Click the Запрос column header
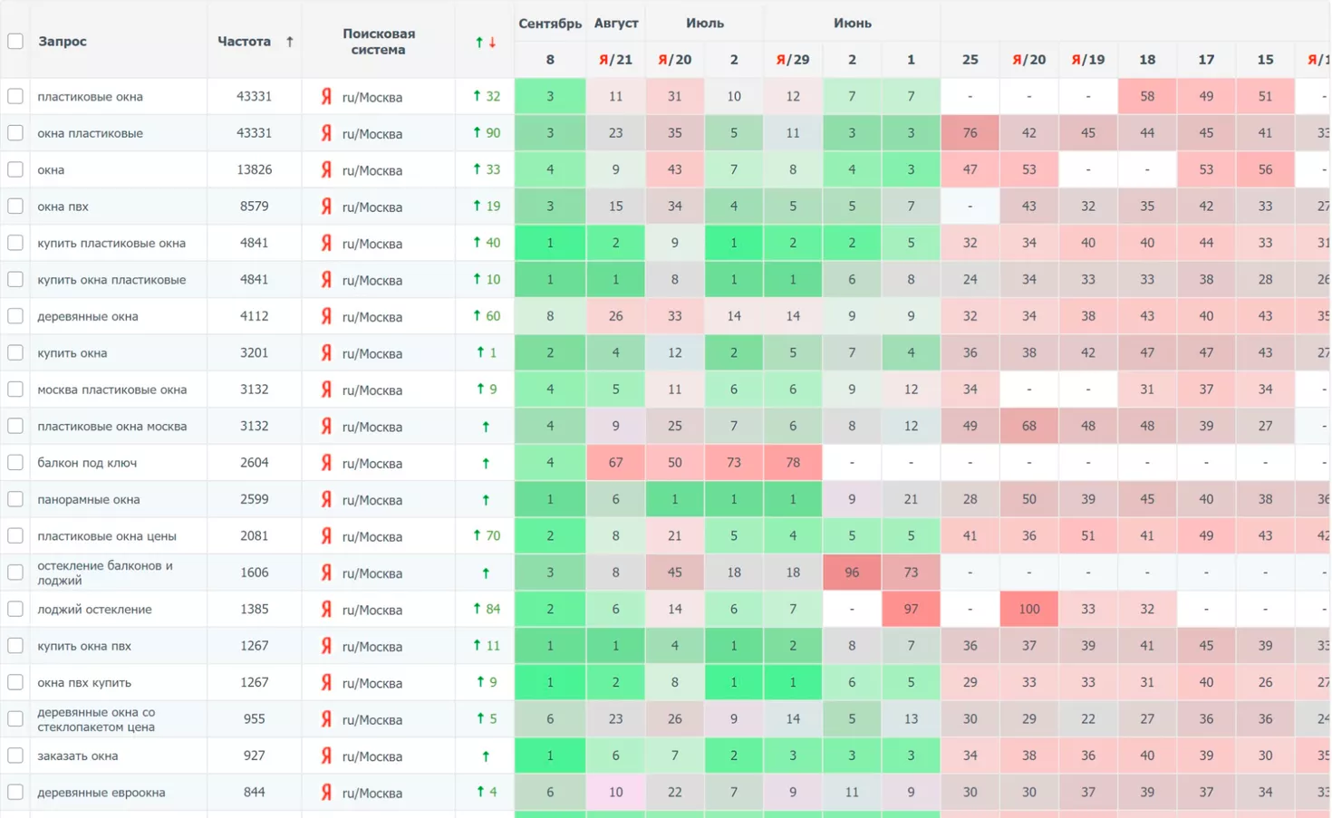The height and width of the screenshot is (818, 1332). pyautogui.click(x=63, y=42)
